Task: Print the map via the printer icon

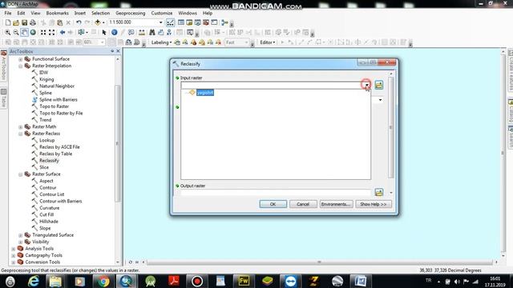Action: click(33, 22)
